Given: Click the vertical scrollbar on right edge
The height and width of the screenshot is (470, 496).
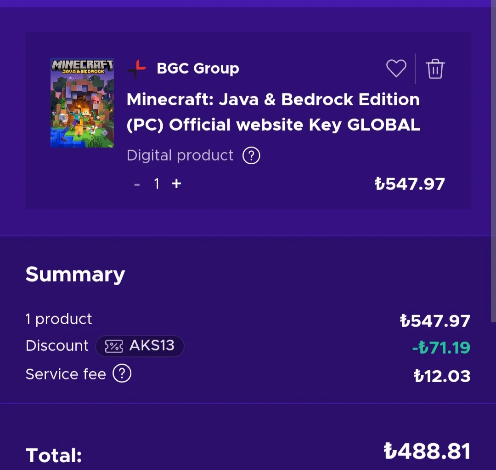Looking at the screenshot, I should click(x=494, y=161).
